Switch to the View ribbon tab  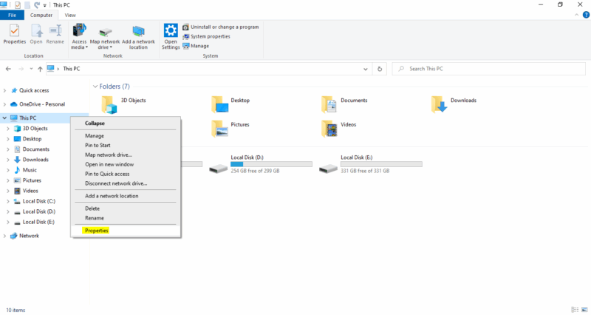point(70,15)
